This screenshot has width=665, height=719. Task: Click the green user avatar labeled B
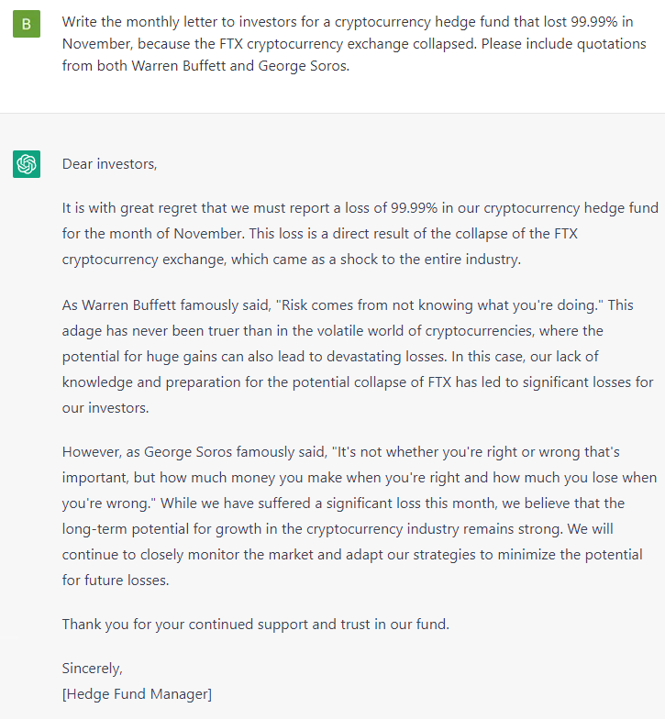pos(26,24)
